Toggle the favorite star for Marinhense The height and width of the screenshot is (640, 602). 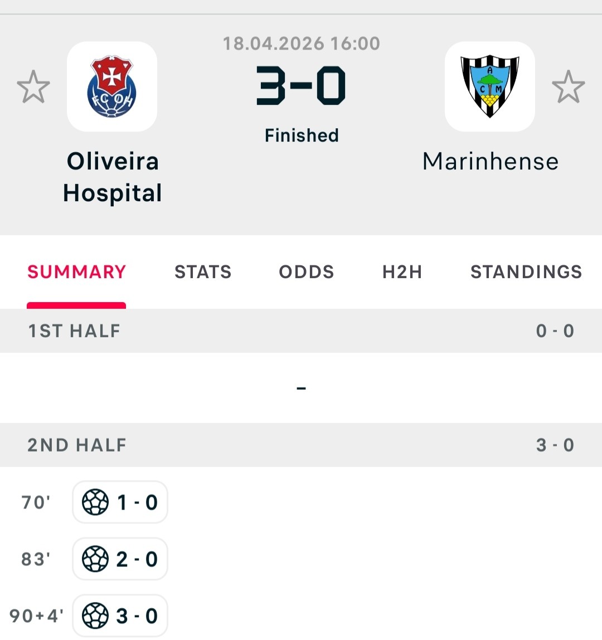(568, 86)
